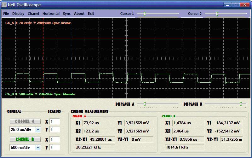Viewport: 252px width, 158px height.
Task: Click Chanel A Y2-Y1 value 0 mV
Action: [x=142, y=139]
